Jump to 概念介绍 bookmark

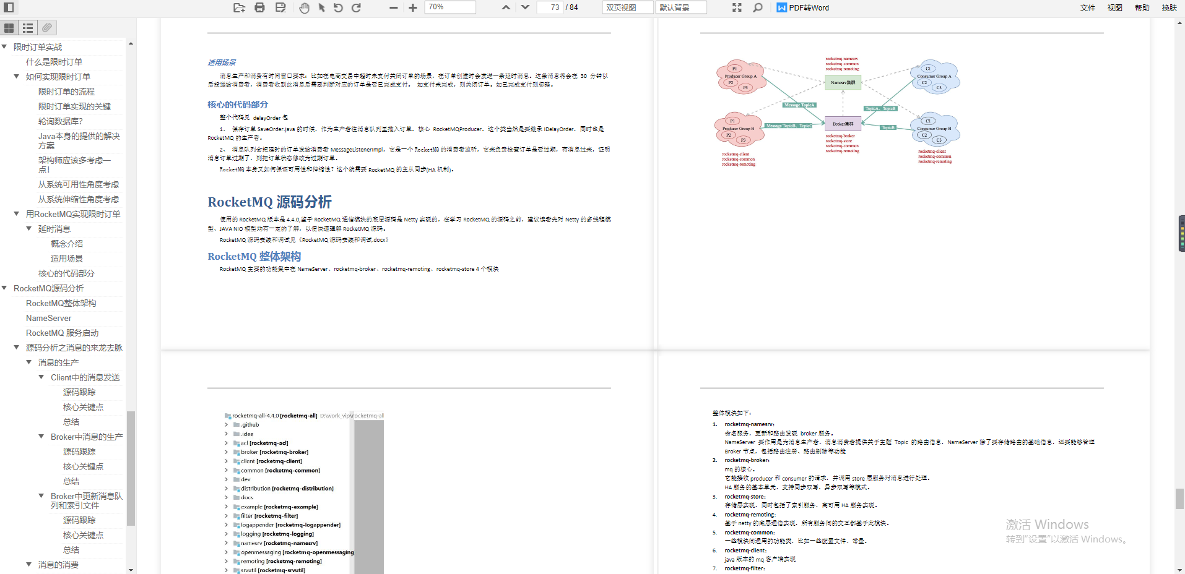(x=66, y=244)
